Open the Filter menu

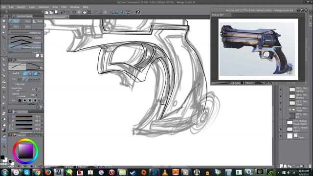point(64,7)
